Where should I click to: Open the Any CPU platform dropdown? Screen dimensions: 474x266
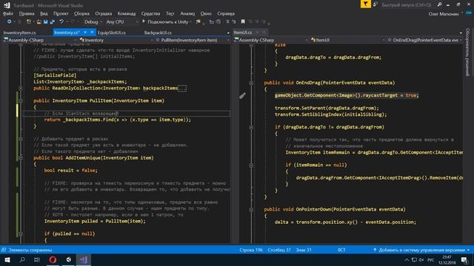pos(121,21)
